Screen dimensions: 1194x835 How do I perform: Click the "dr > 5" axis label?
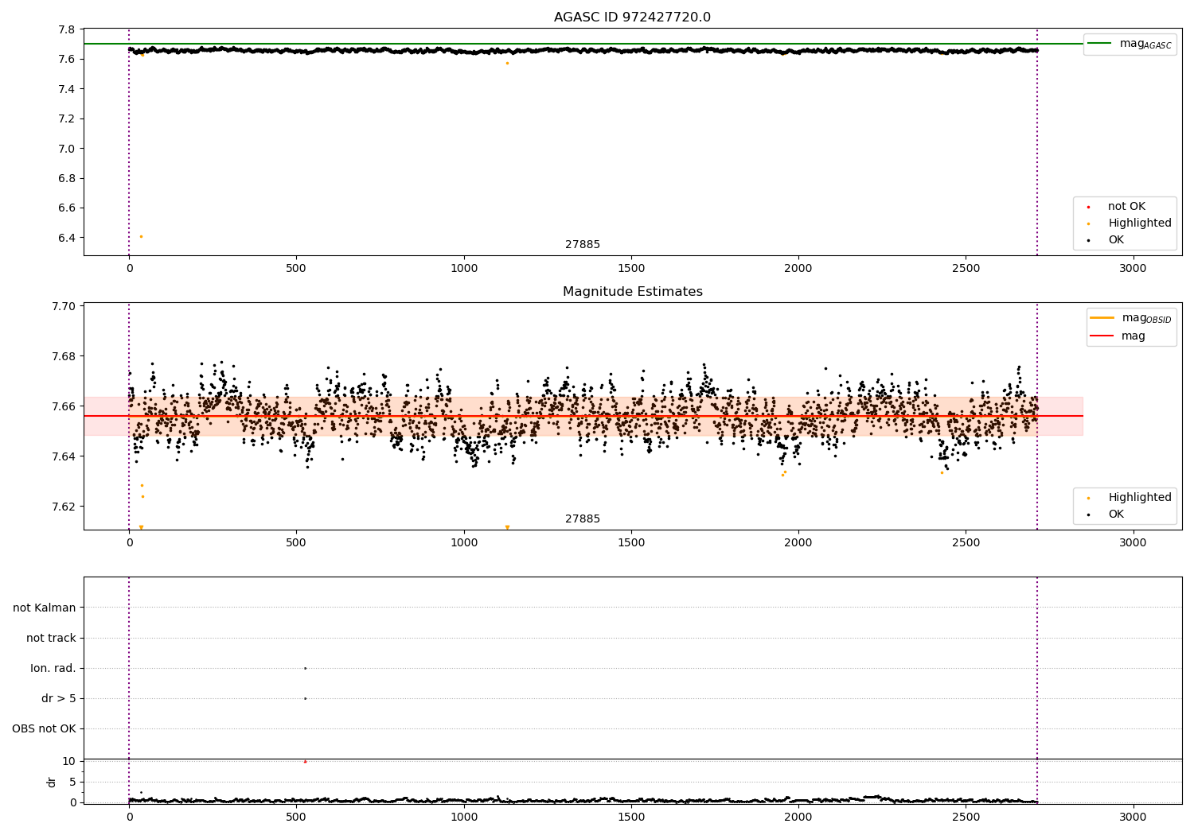[59, 699]
